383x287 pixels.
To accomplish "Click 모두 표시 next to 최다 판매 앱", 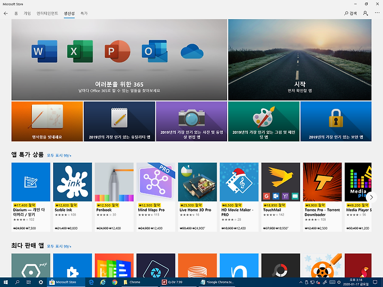I will pos(59,247).
